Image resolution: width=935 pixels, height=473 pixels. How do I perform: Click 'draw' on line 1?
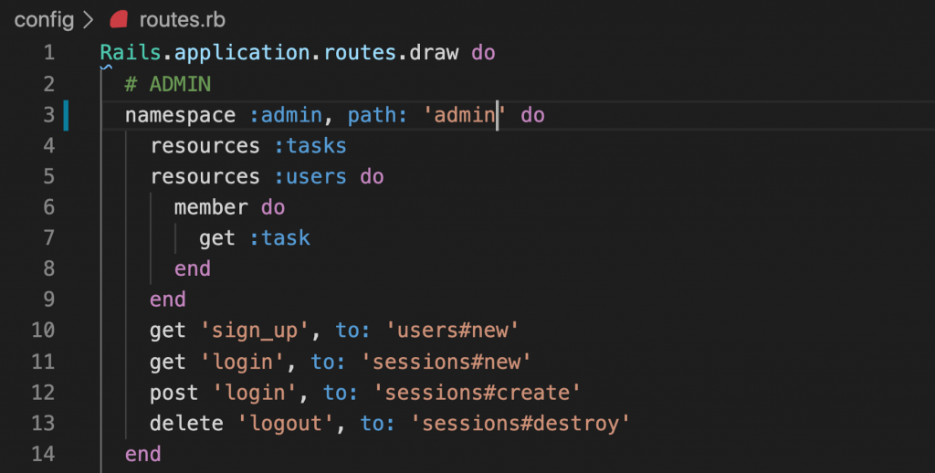434,52
